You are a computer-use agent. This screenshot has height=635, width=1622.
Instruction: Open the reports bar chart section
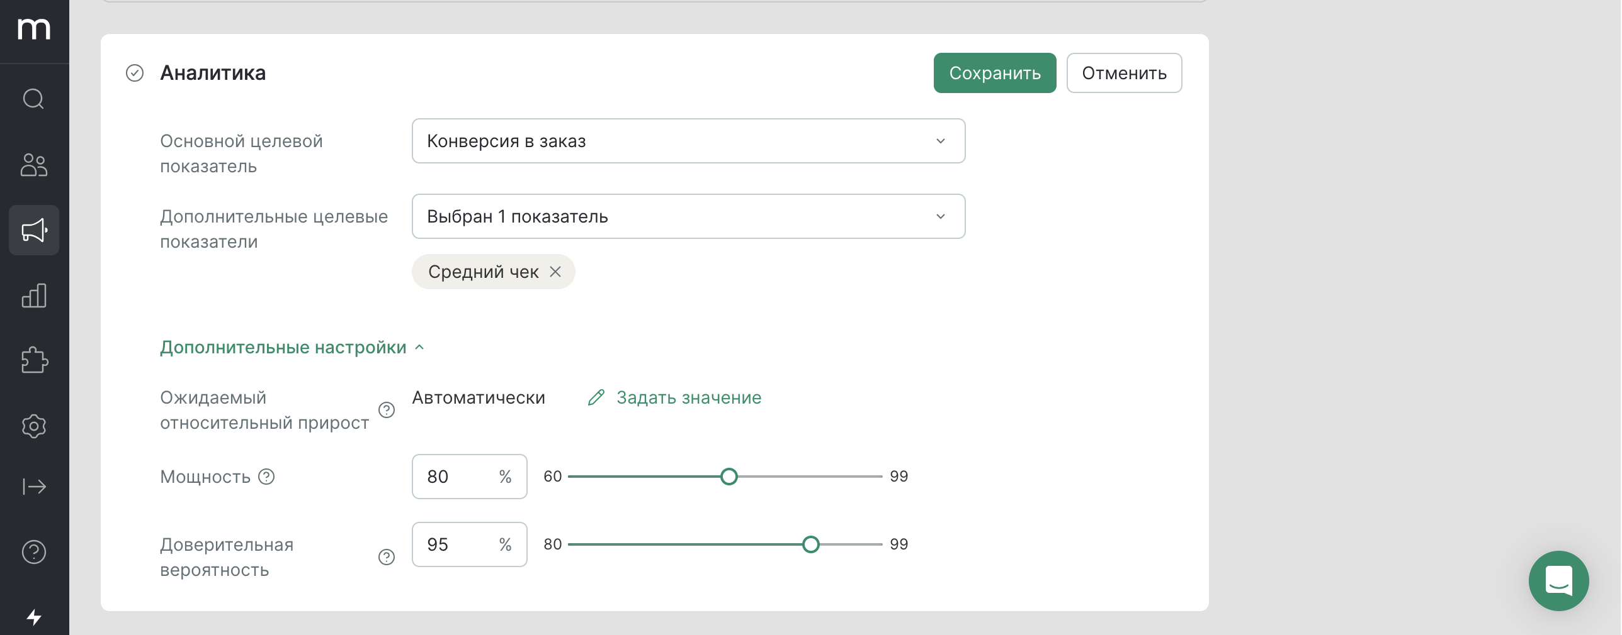click(x=34, y=295)
